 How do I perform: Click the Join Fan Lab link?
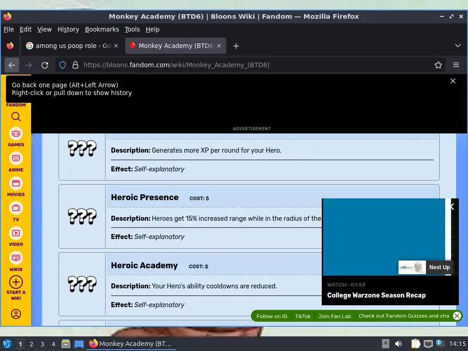[334, 316]
